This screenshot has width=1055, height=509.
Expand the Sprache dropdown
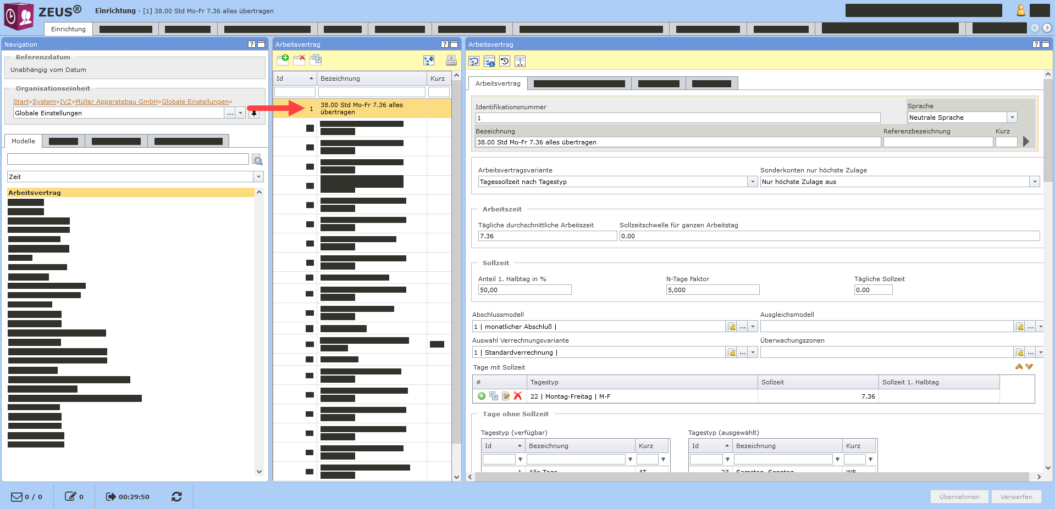(1012, 118)
